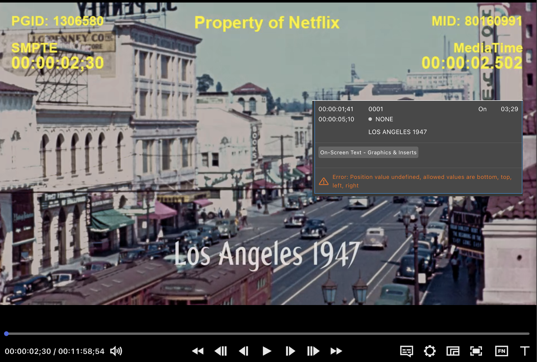Click the total duration 00:11:58;54
This screenshot has width=537, height=362.
(81, 351)
